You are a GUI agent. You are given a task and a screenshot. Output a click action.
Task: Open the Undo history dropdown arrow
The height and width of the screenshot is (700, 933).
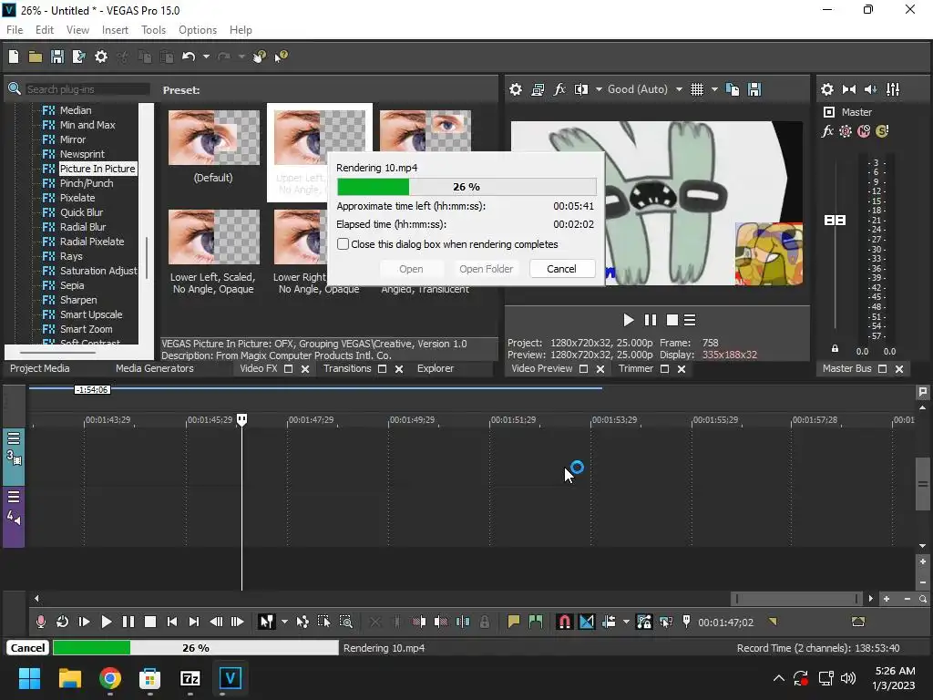coord(206,57)
